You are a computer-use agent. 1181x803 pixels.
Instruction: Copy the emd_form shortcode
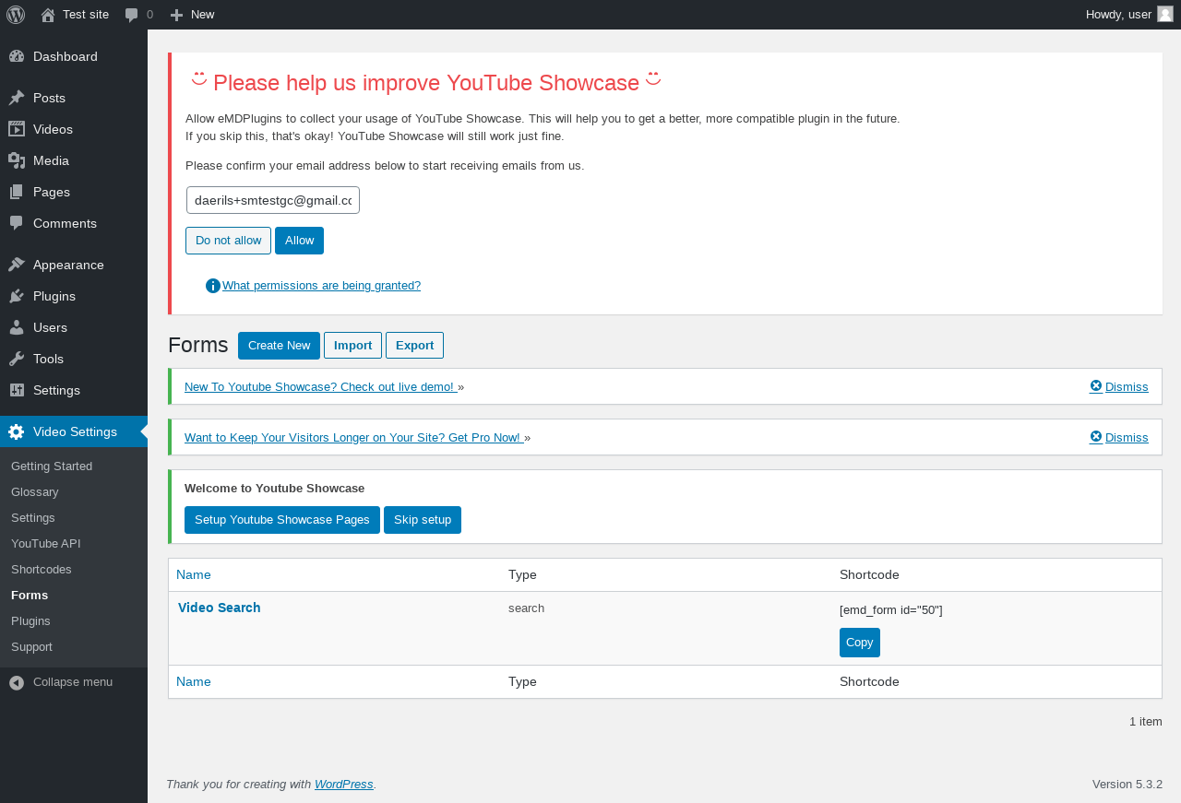(860, 643)
